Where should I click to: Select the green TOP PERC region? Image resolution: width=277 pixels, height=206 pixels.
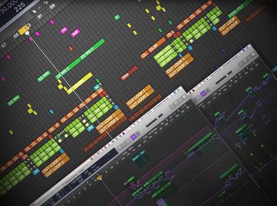(x=166, y=56)
